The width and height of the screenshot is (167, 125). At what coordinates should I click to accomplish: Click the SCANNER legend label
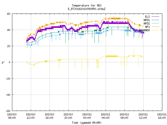(144, 30)
